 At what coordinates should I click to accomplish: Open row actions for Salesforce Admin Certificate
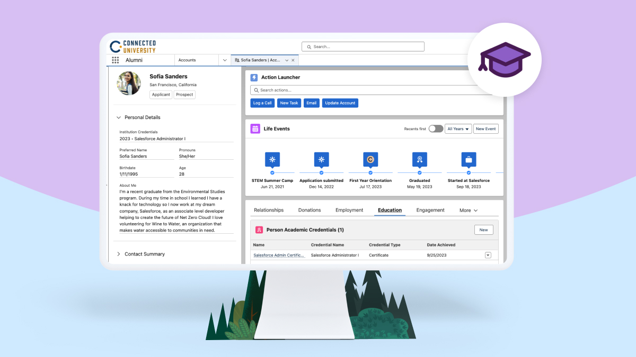pos(487,255)
